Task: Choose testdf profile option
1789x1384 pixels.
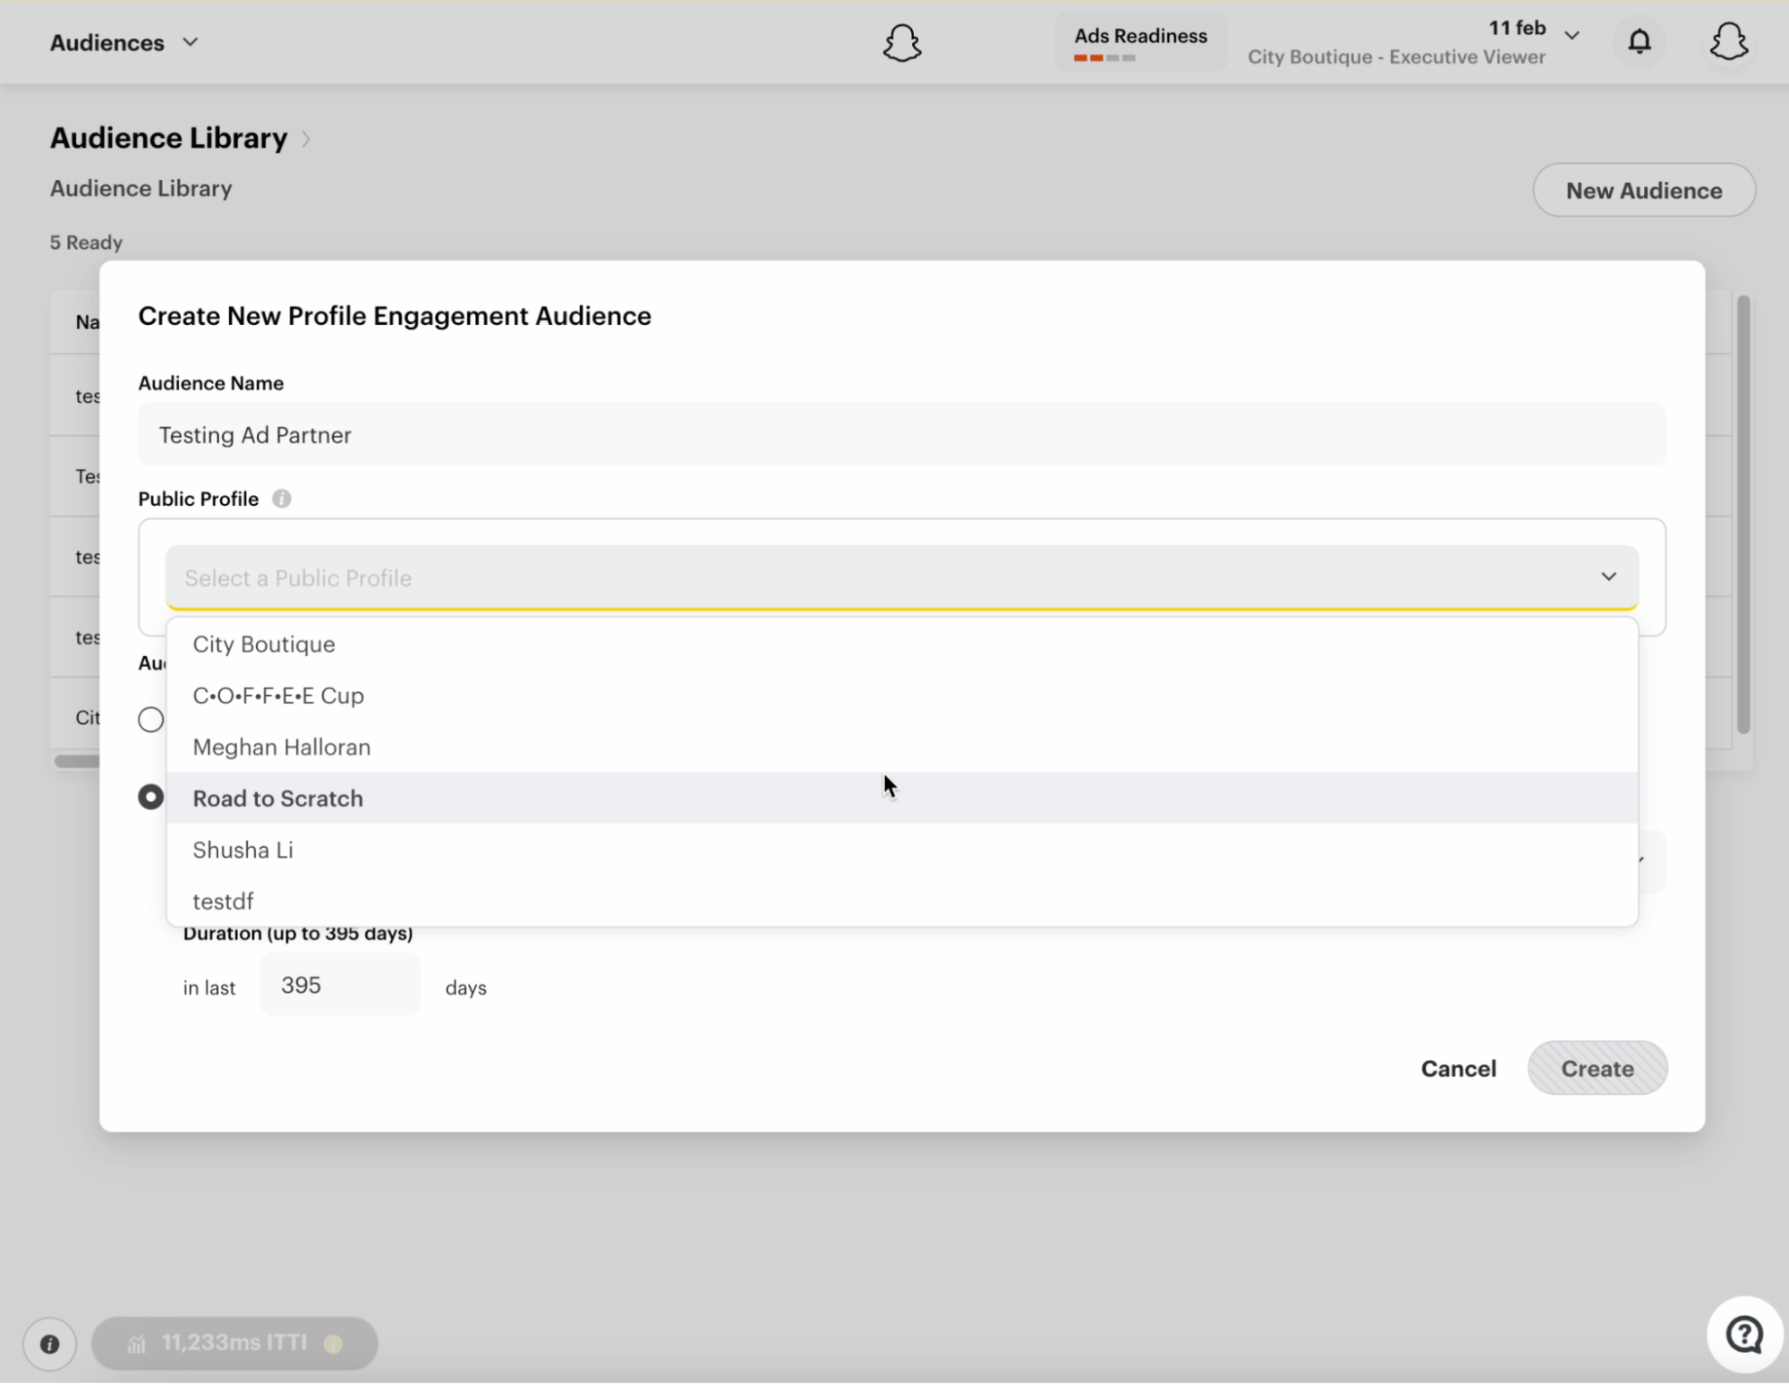Action: (x=901, y=901)
